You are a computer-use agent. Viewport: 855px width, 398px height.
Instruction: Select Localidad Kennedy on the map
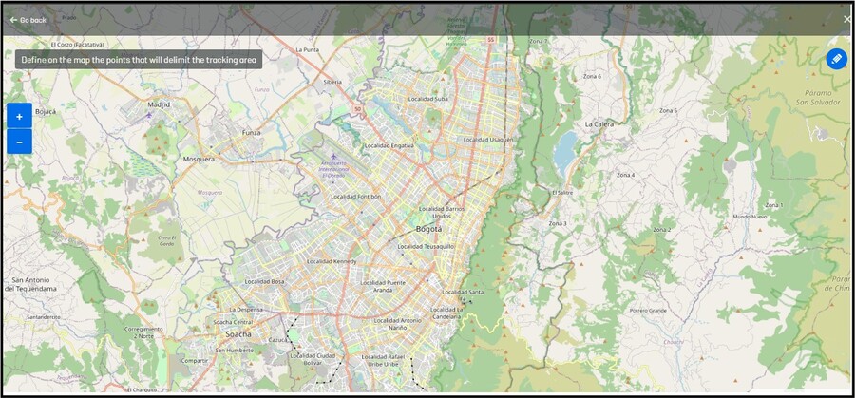coord(332,261)
